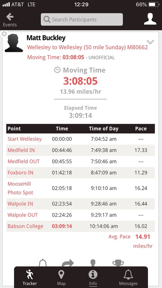Open the user profile silhouette icon
The height and width of the screenshot is (288, 162).
(x=150, y=19)
